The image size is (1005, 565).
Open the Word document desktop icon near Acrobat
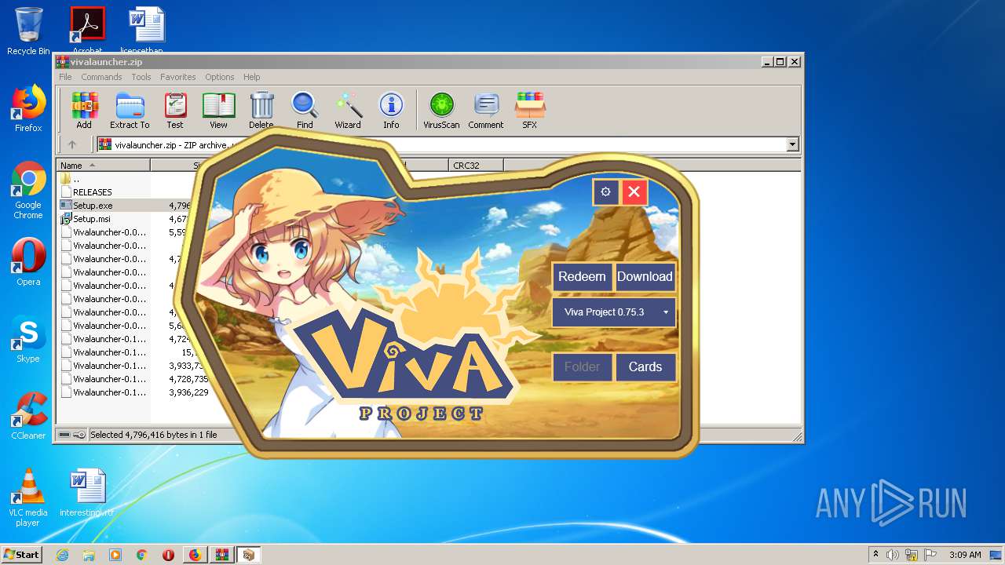pyautogui.click(x=147, y=30)
